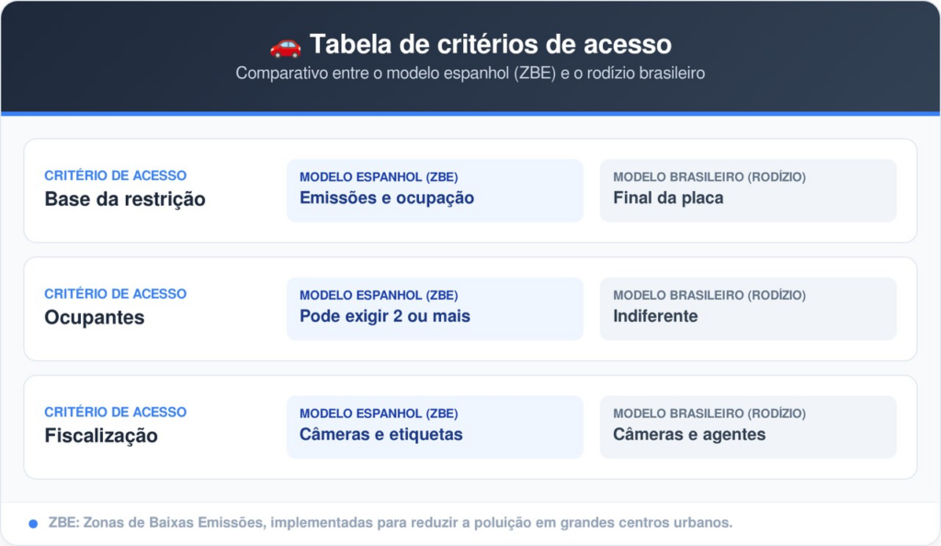Screen dimensions: 941x546
Task: Select the "Câmeras e etiquetas" cell
Action: pos(381,435)
